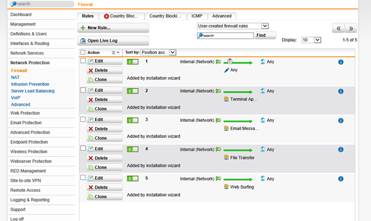Toggle rule 5 status switch off
Viewport: 371px width, 221px height.
coord(133,179)
